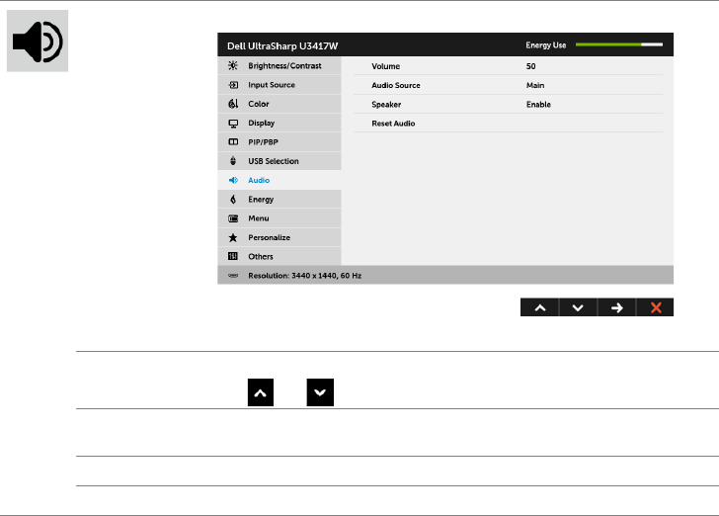Open the Personalize menu entry
The image size is (719, 516).
[280, 237]
